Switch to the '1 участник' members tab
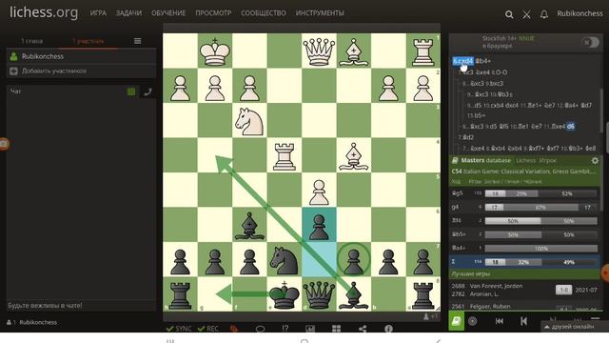 coord(88,41)
